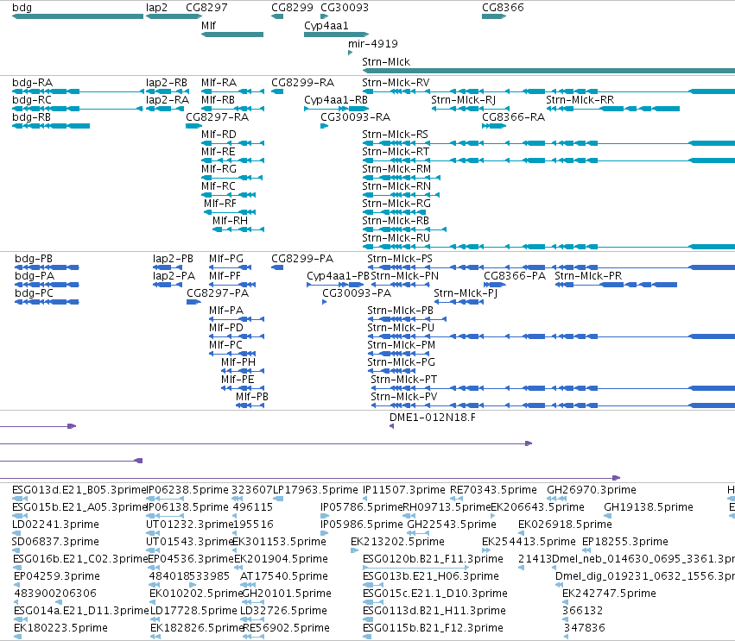735x641 pixels.
Task: Click protein bdg-PB
Action: click(34, 259)
